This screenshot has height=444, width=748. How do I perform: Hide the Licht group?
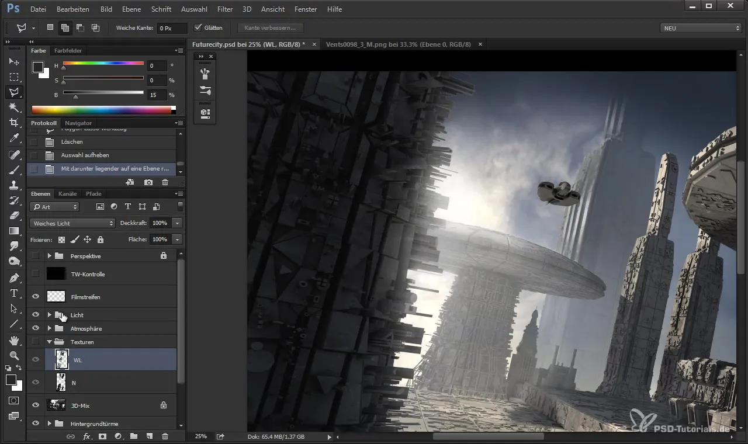point(36,315)
